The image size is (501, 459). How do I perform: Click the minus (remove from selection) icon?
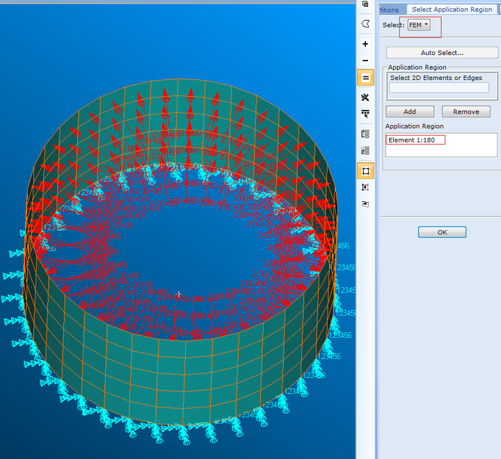pos(365,61)
